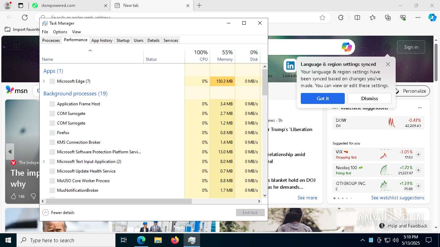Viewport: 440px width, 247px height.
Task: Click the Sign in button on MSN
Action: point(411,47)
